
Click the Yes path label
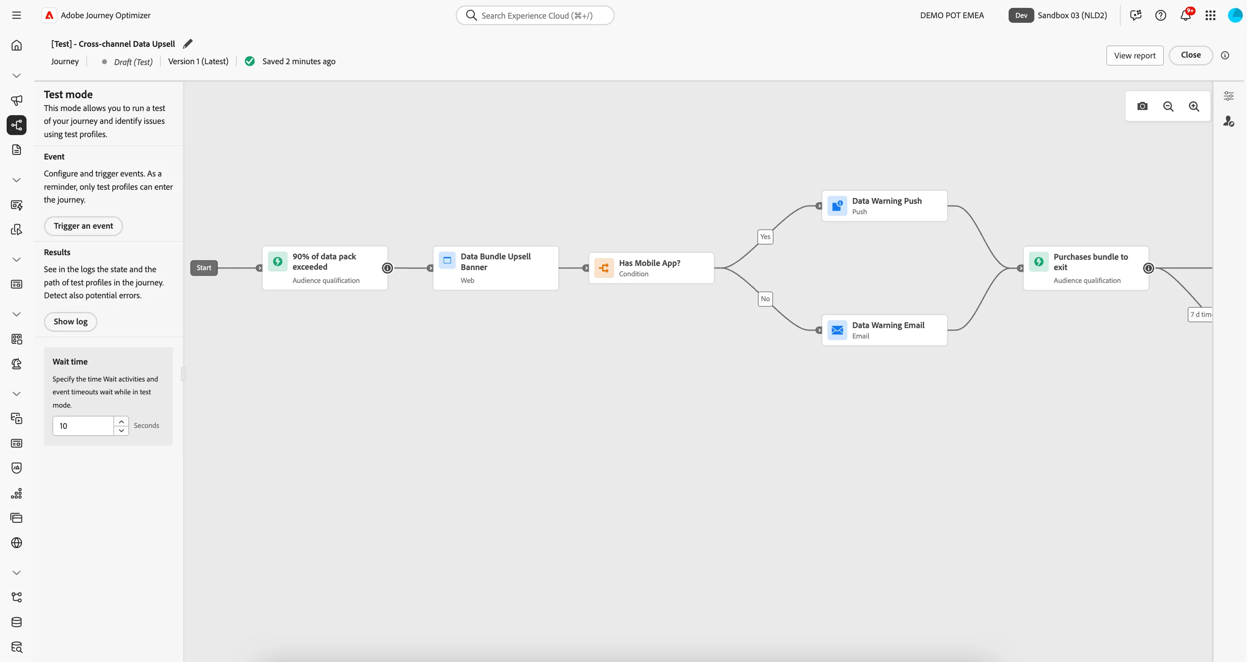click(x=765, y=237)
